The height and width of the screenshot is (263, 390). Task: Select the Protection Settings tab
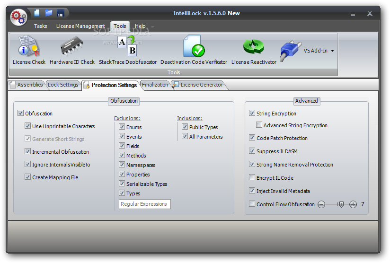[x=110, y=85]
